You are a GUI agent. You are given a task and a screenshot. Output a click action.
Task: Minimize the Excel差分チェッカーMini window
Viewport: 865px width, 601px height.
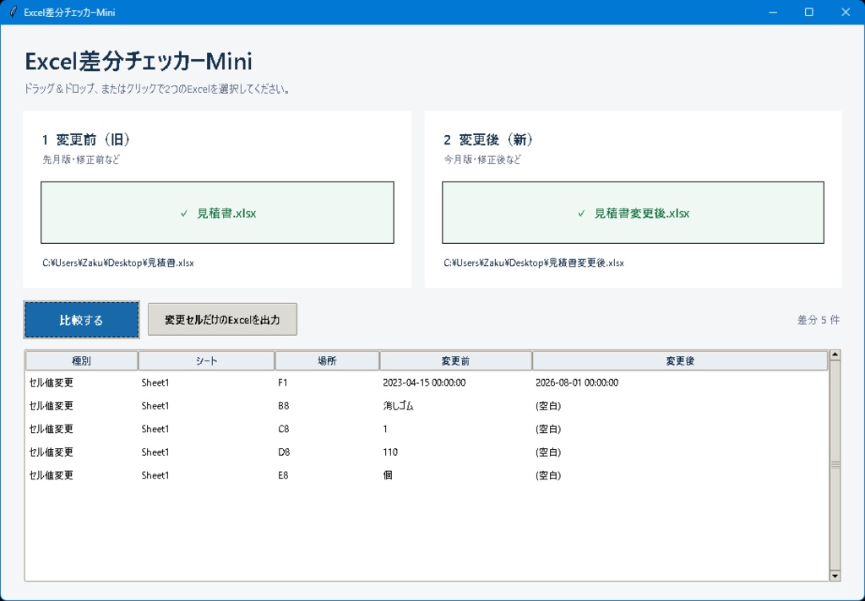pyautogui.click(x=773, y=12)
